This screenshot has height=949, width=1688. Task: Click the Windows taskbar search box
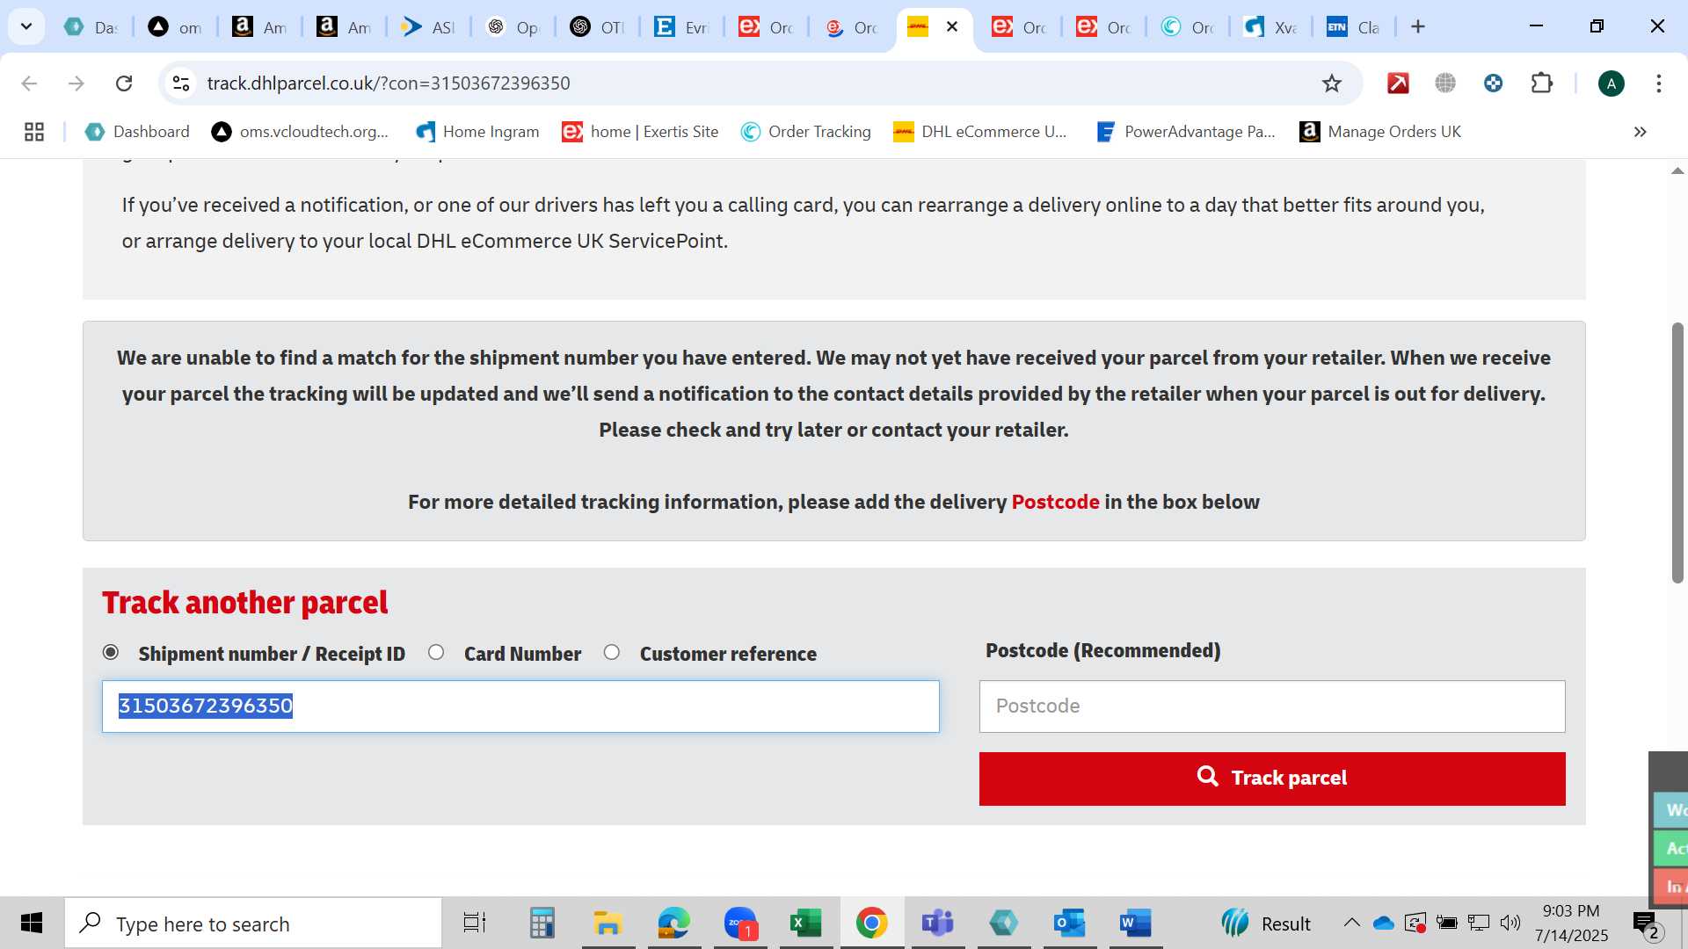(x=253, y=924)
